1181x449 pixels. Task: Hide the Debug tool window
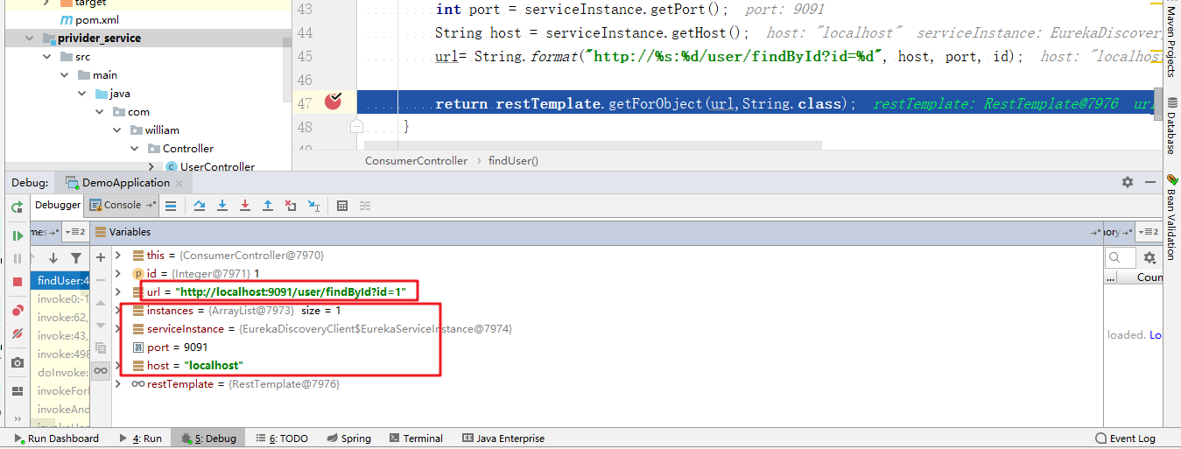click(x=1149, y=182)
